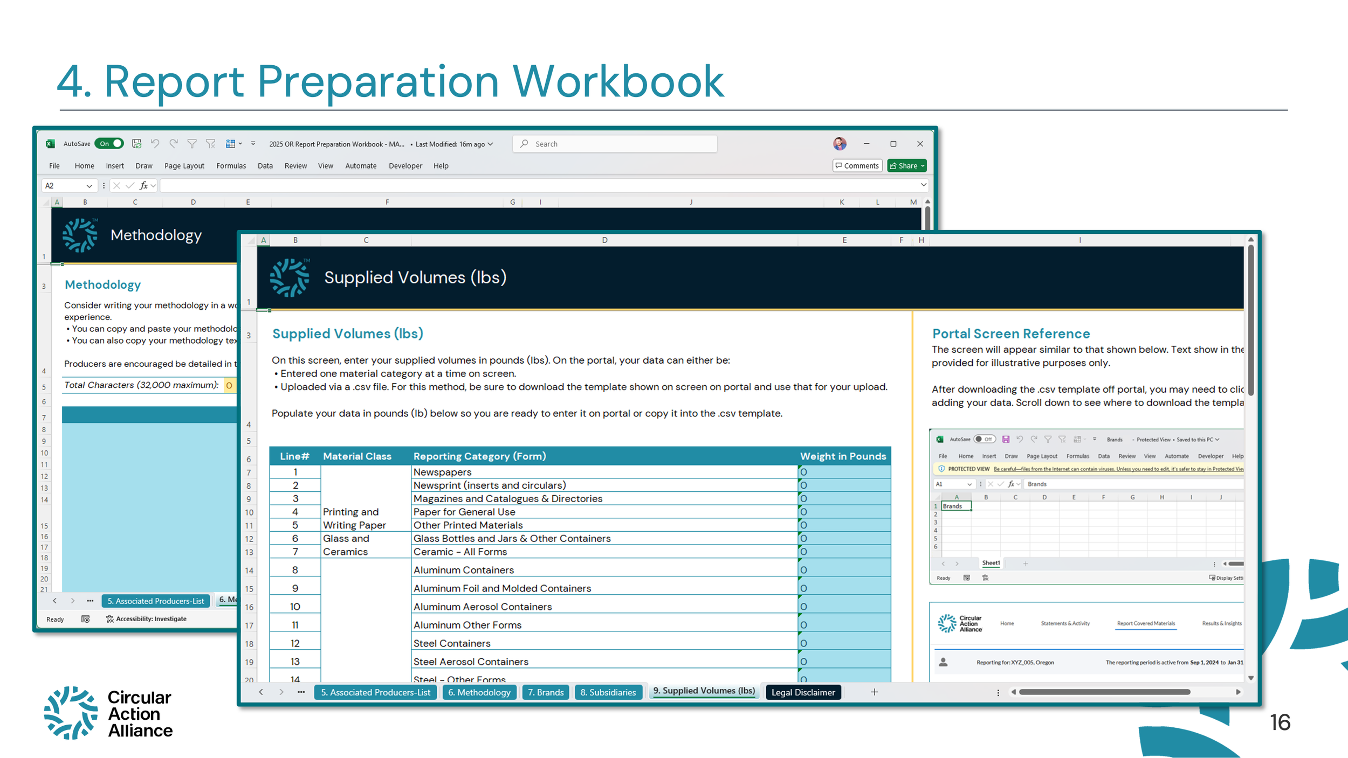
Task: Turn off the AutoSave toggle in the top workbook
Action: 109,143
